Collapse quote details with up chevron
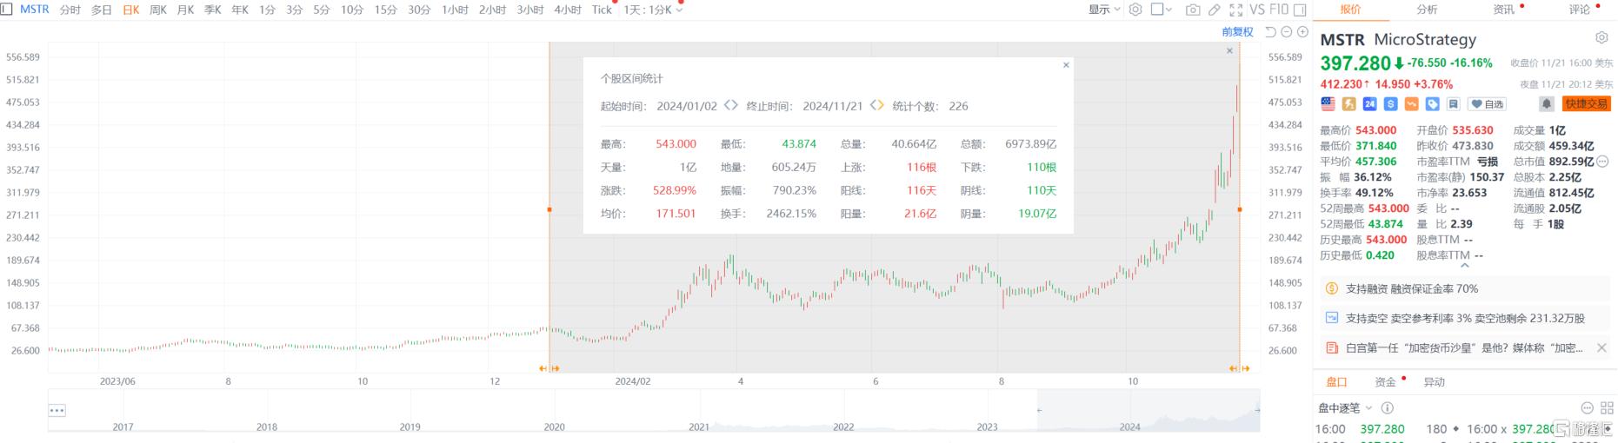The height and width of the screenshot is (443, 1618). (x=1465, y=266)
